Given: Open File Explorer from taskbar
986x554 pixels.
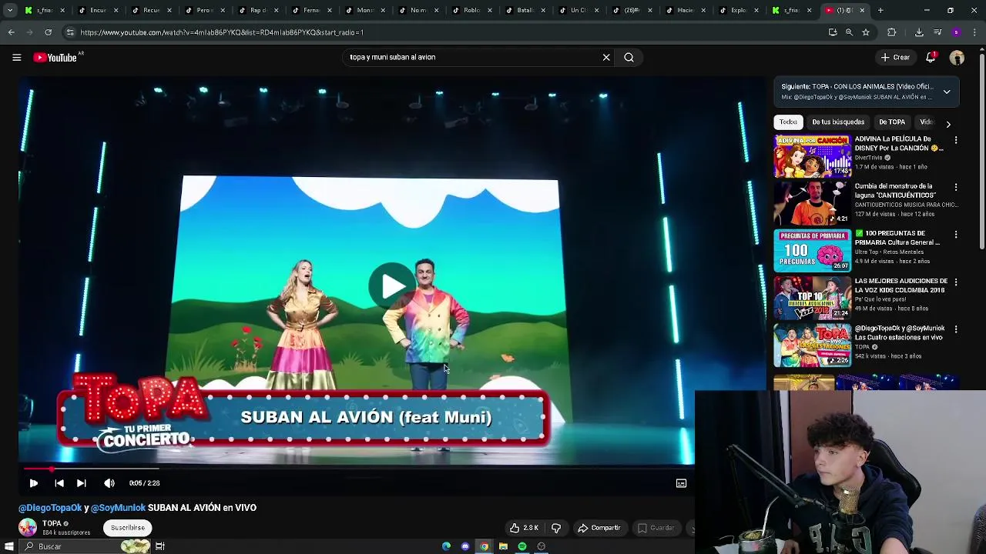Looking at the screenshot, I should [503, 546].
